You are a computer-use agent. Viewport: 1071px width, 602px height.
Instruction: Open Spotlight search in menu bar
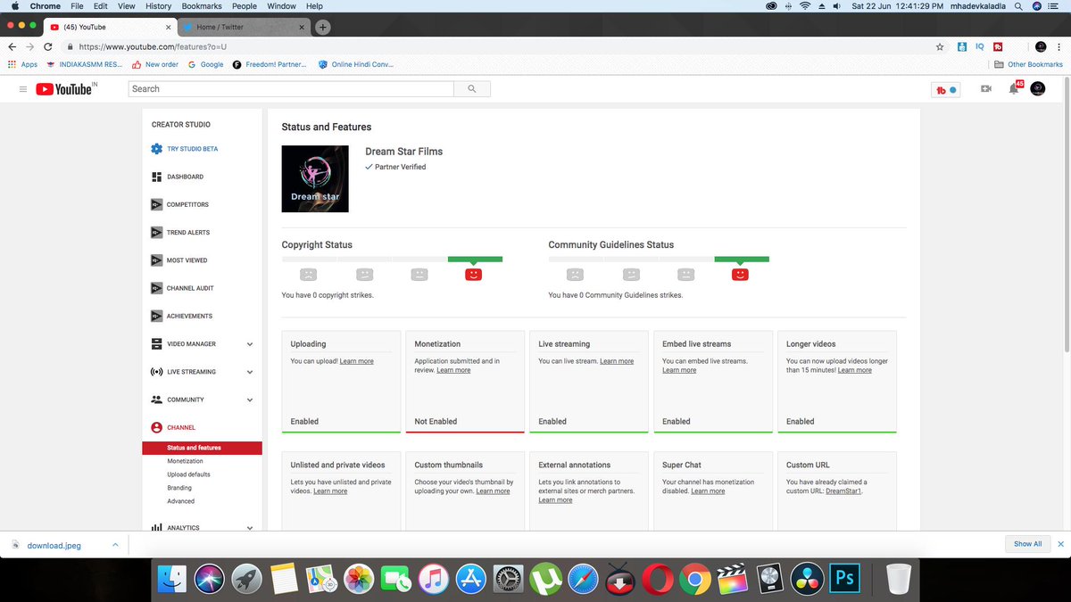pyautogui.click(x=1018, y=6)
